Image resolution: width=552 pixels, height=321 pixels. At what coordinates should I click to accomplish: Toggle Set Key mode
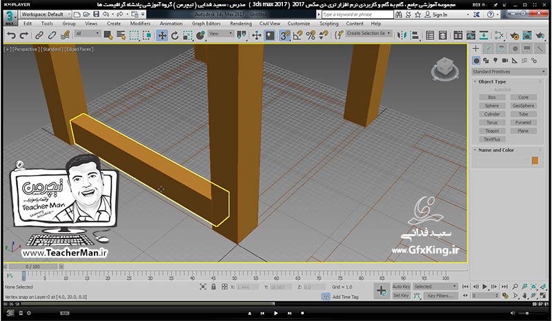401,296
